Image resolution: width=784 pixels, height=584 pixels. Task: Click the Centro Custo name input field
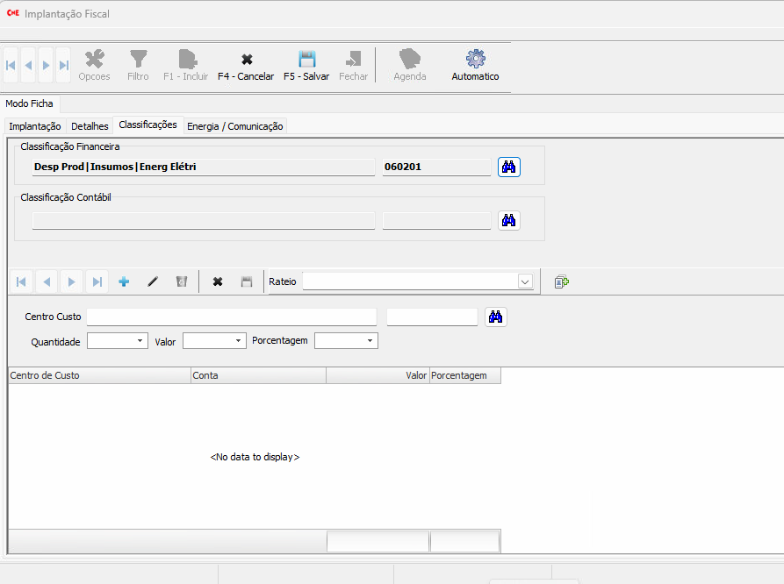[231, 317]
